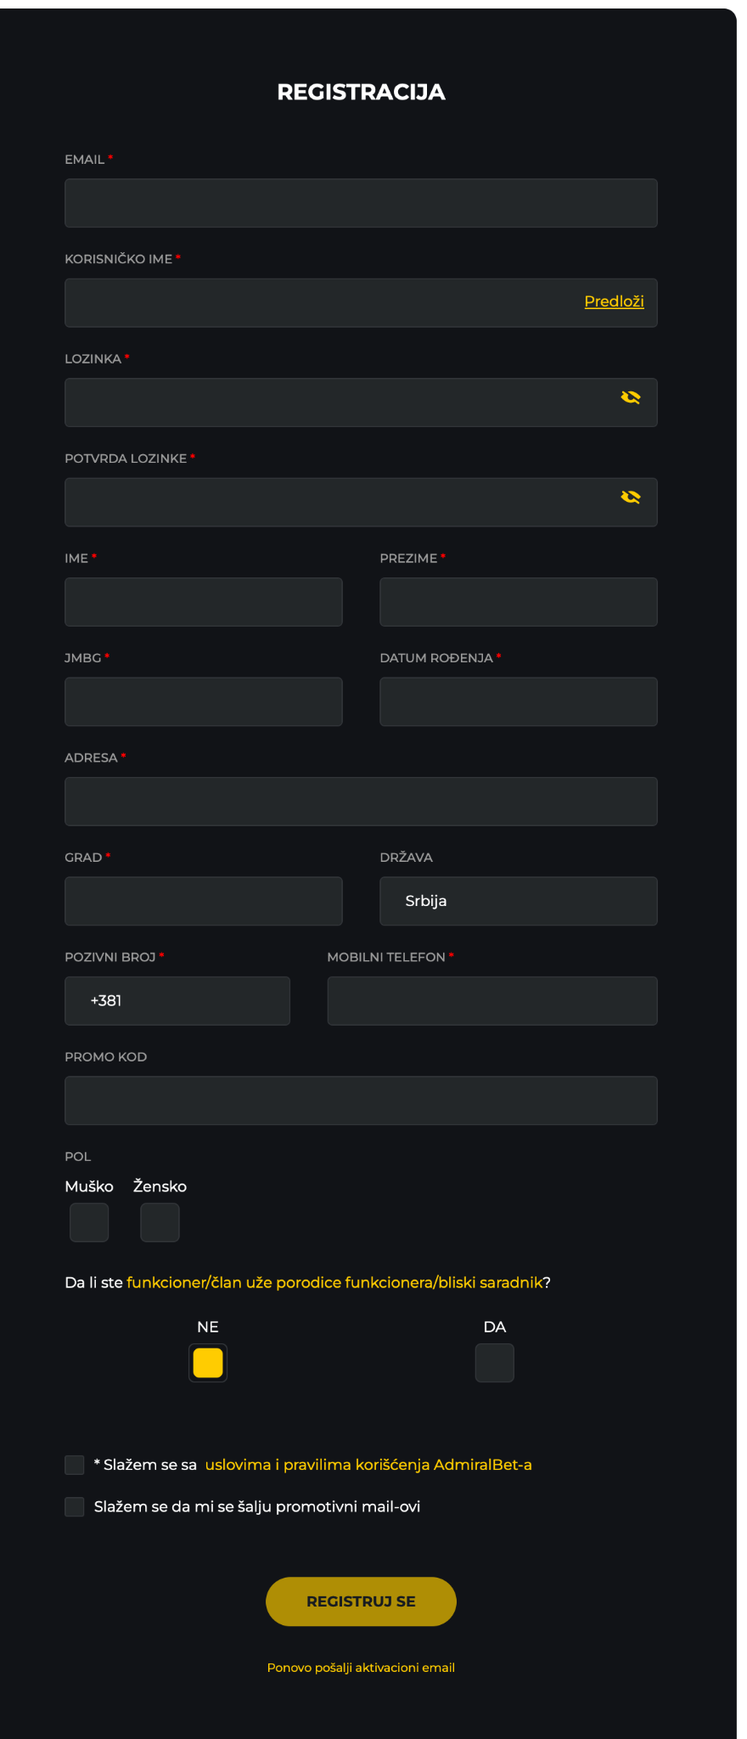Viewport: 747px width, 1739px height.
Task: Click Ponovo pošalji aktivacioni email link
Action: click(361, 1668)
